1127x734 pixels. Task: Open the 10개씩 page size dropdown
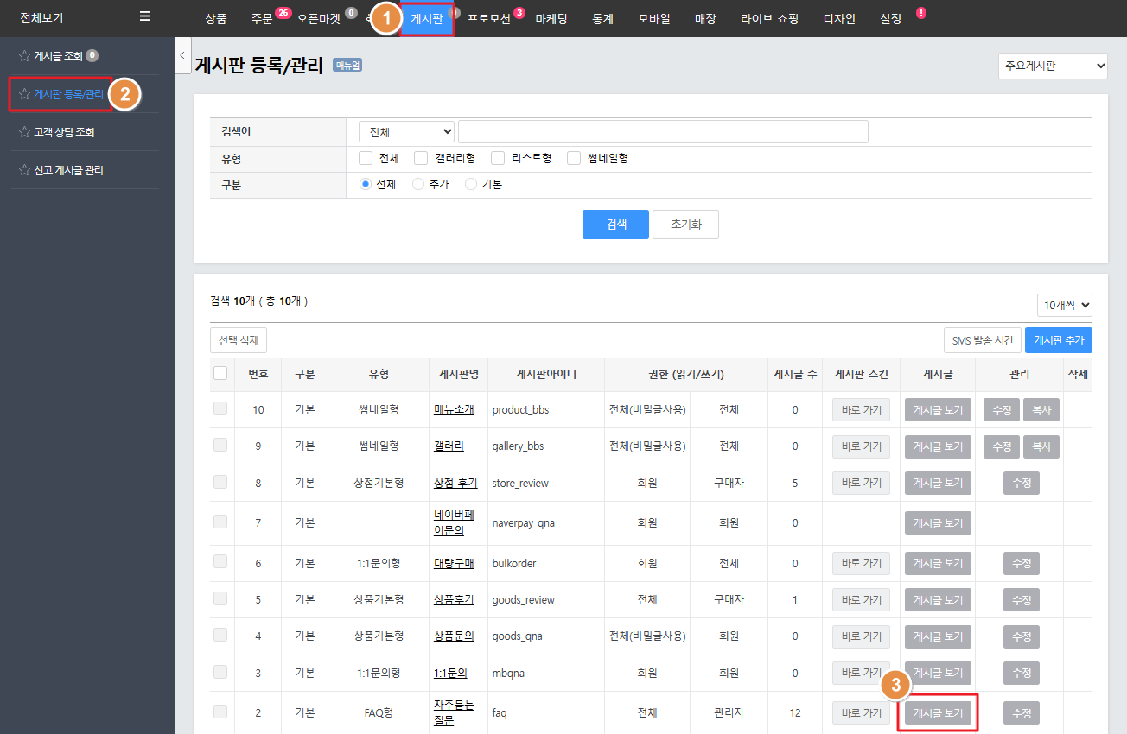(1064, 305)
